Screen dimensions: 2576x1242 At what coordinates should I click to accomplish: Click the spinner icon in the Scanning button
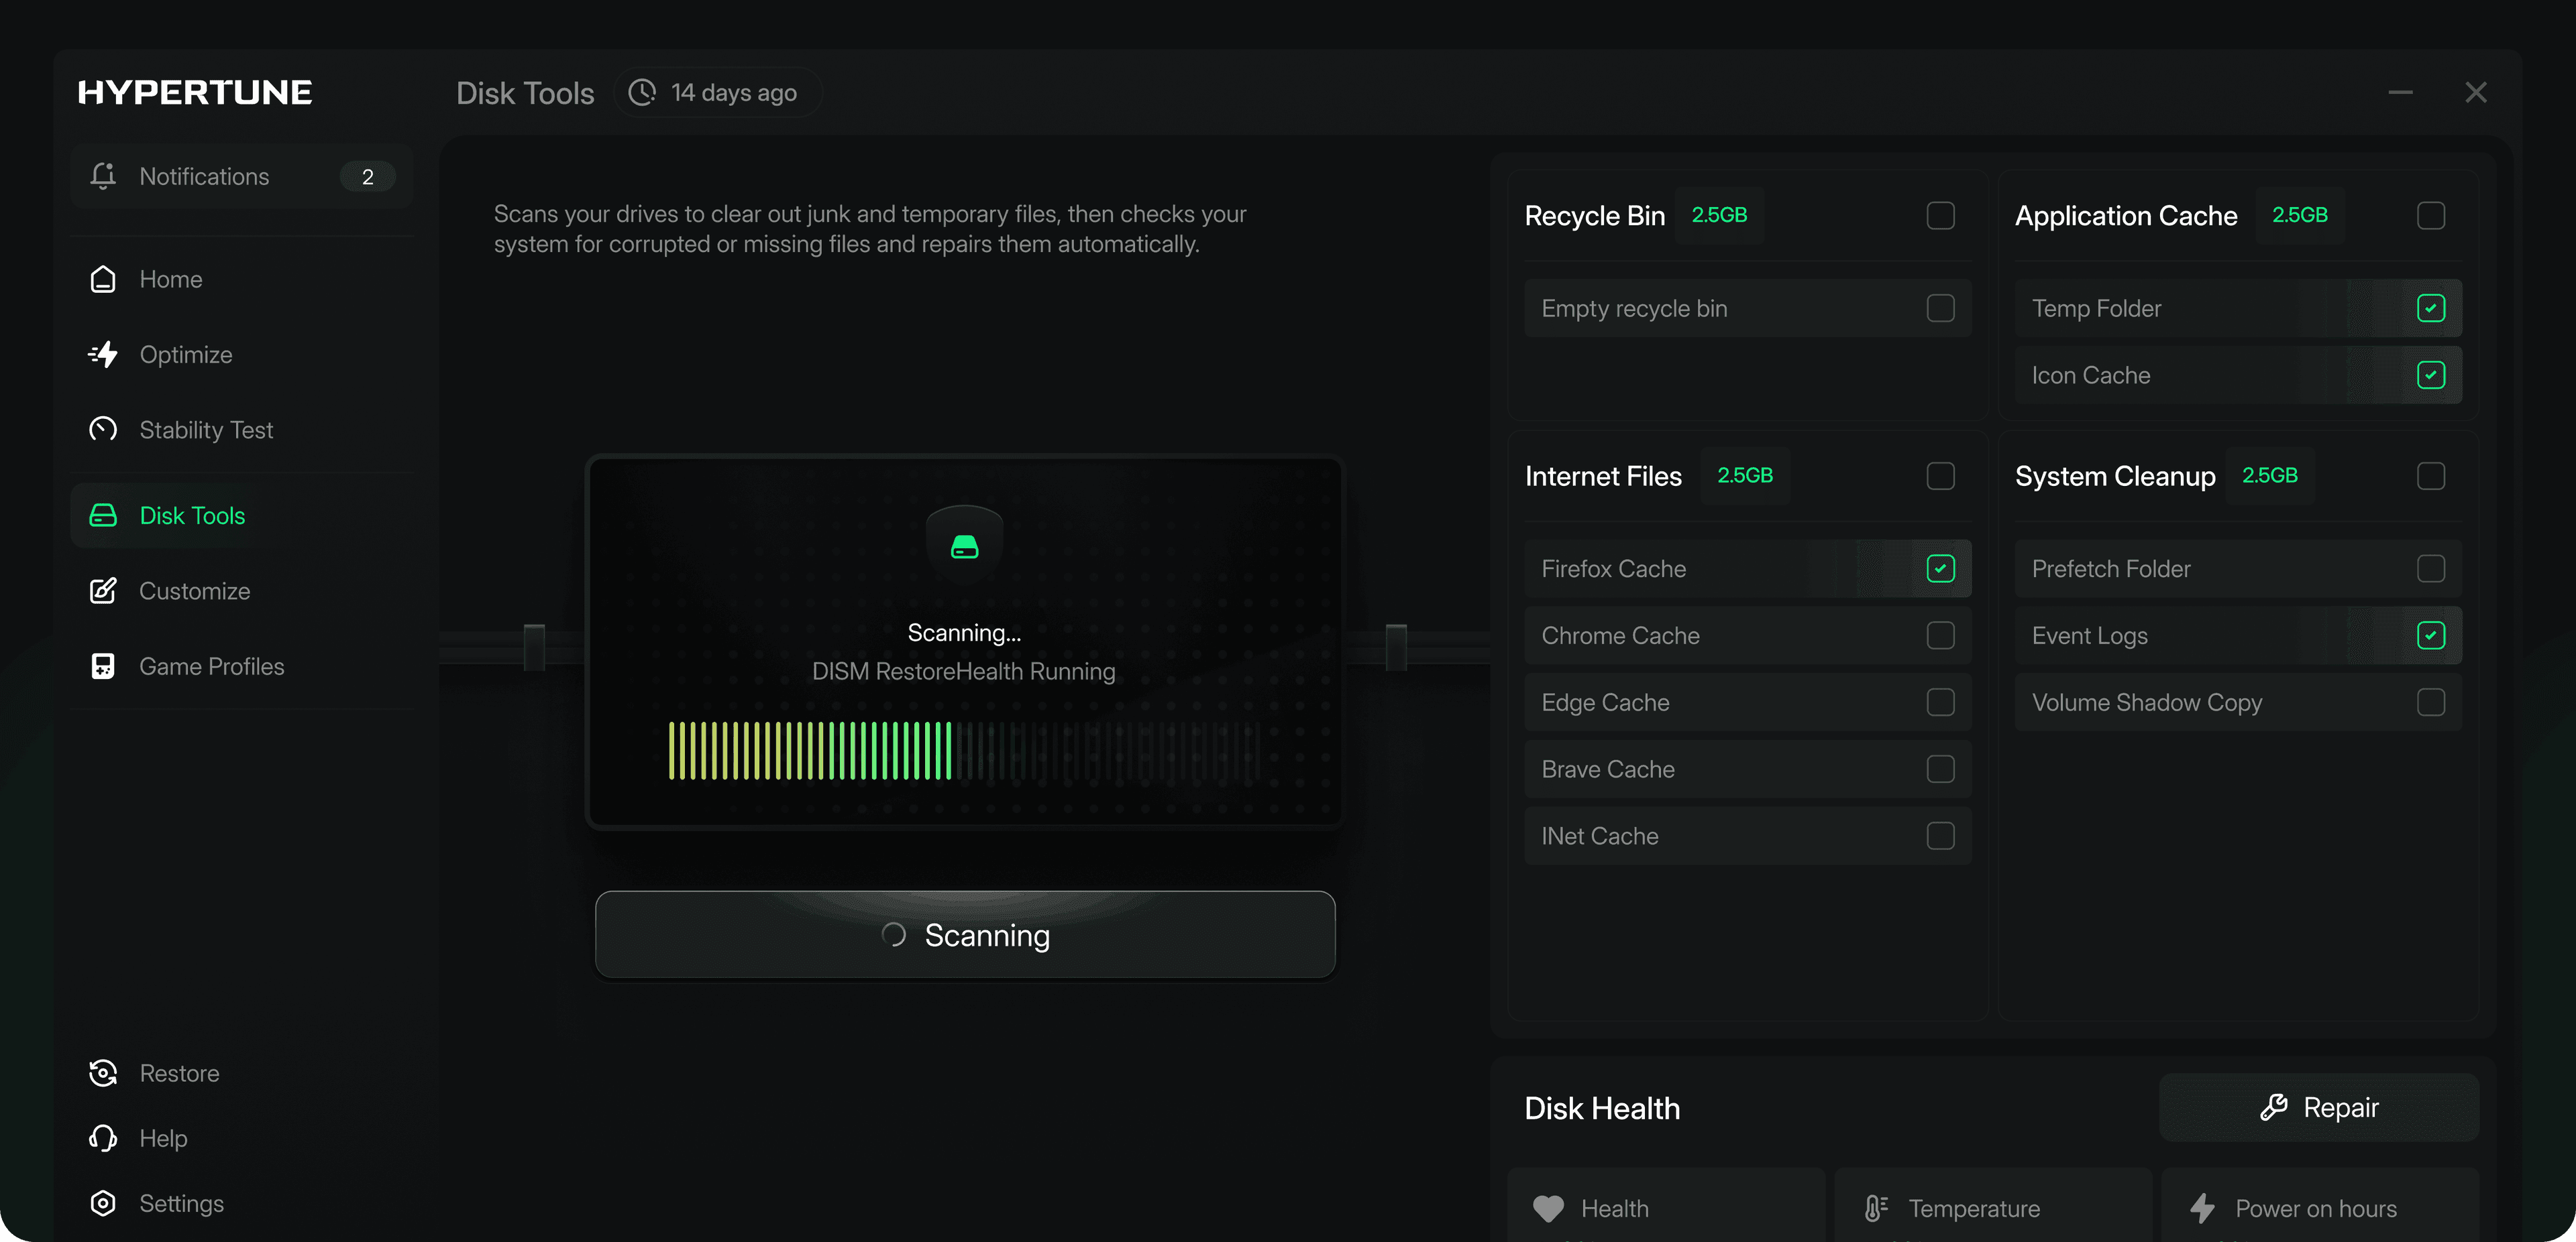(x=893, y=934)
